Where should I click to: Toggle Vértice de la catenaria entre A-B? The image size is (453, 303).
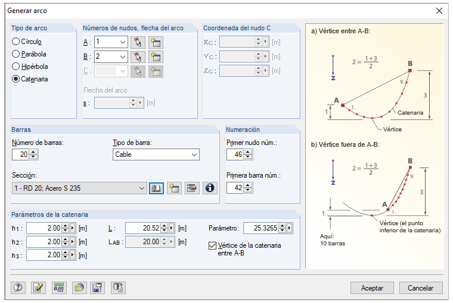[245, 249]
